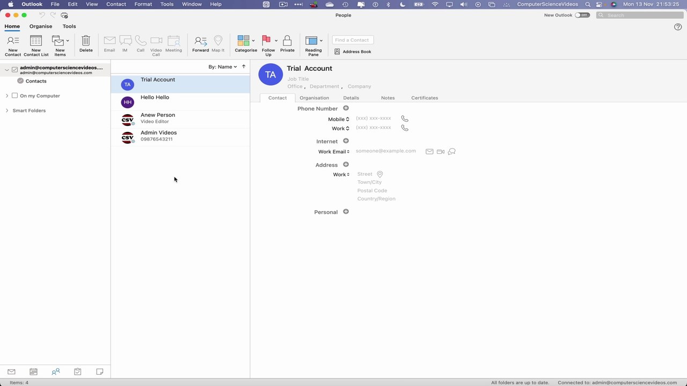
Task: Open Categorise dropdown arrow
Action: [253, 41]
